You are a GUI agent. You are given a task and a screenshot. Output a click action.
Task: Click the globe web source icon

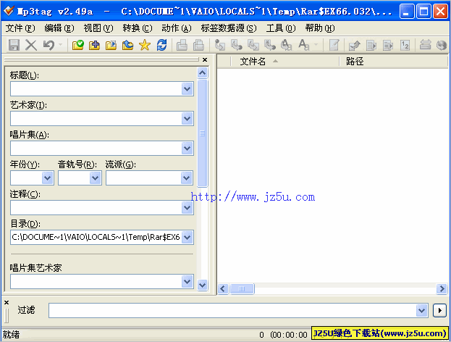pyautogui.click(x=441, y=45)
